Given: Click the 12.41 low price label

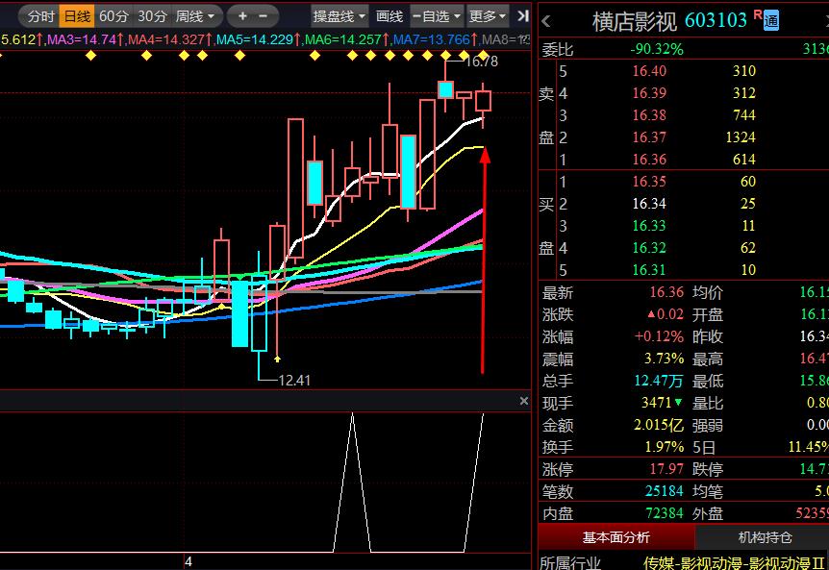Looking at the screenshot, I should pyautogui.click(x=294, y=381).
